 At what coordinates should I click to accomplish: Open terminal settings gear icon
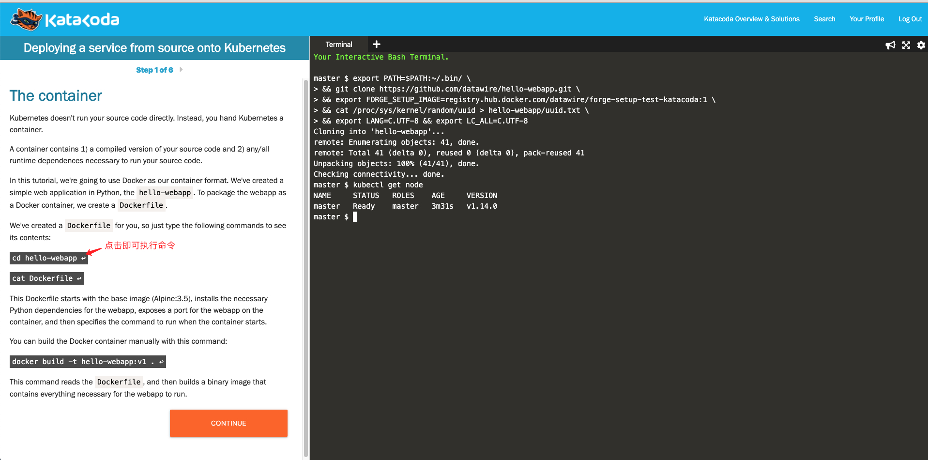tap(921, 45)
